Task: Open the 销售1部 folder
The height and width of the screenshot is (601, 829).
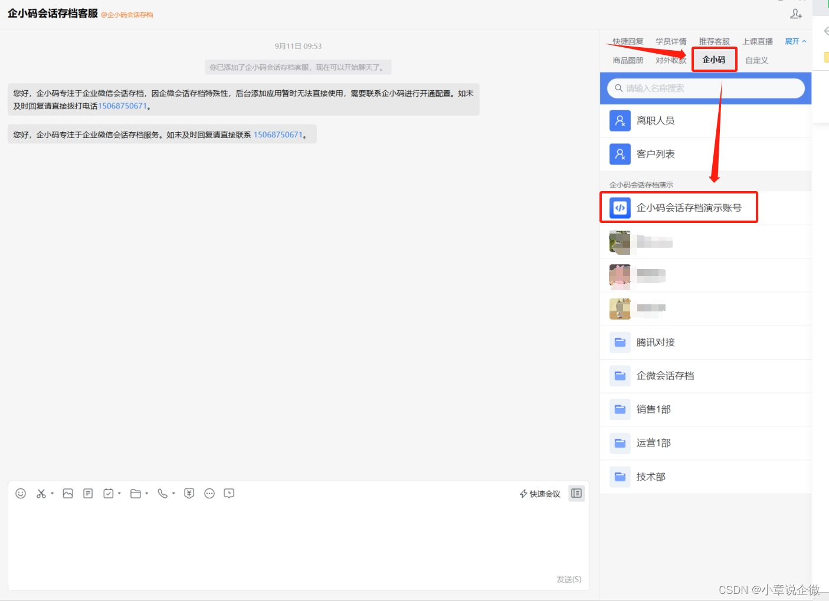Action: (706, 410)
